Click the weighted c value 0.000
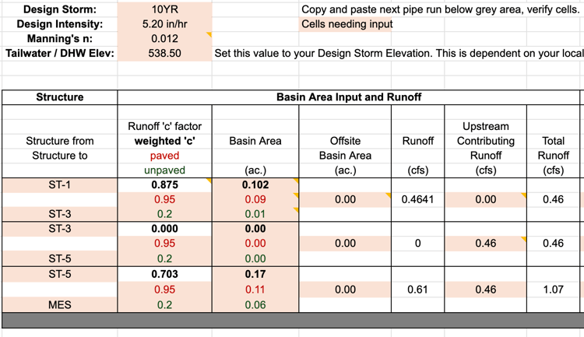This screenshot has width=584, height=337. [164, 229]
